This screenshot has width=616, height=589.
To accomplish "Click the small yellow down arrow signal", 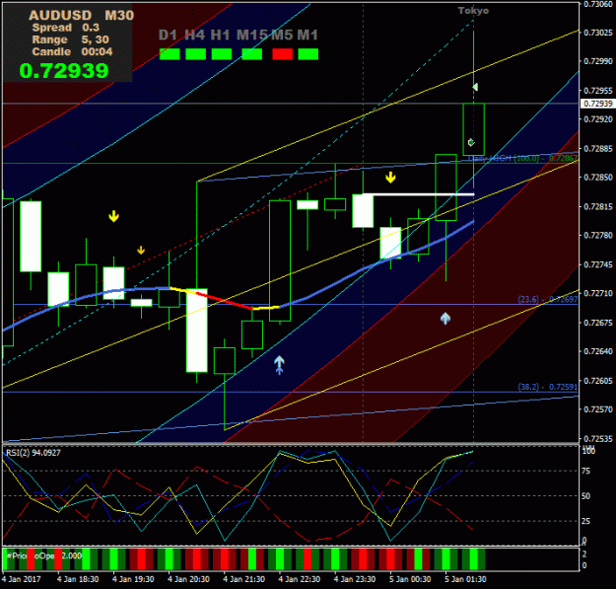I will tap(141, 250).
